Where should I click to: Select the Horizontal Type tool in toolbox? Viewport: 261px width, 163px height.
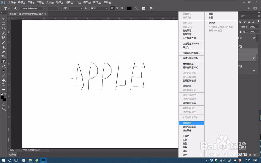(x=3, y=61)
